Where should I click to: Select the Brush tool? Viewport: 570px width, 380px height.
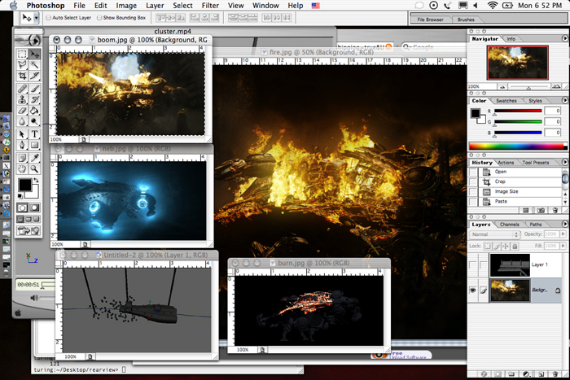point(34,88)
